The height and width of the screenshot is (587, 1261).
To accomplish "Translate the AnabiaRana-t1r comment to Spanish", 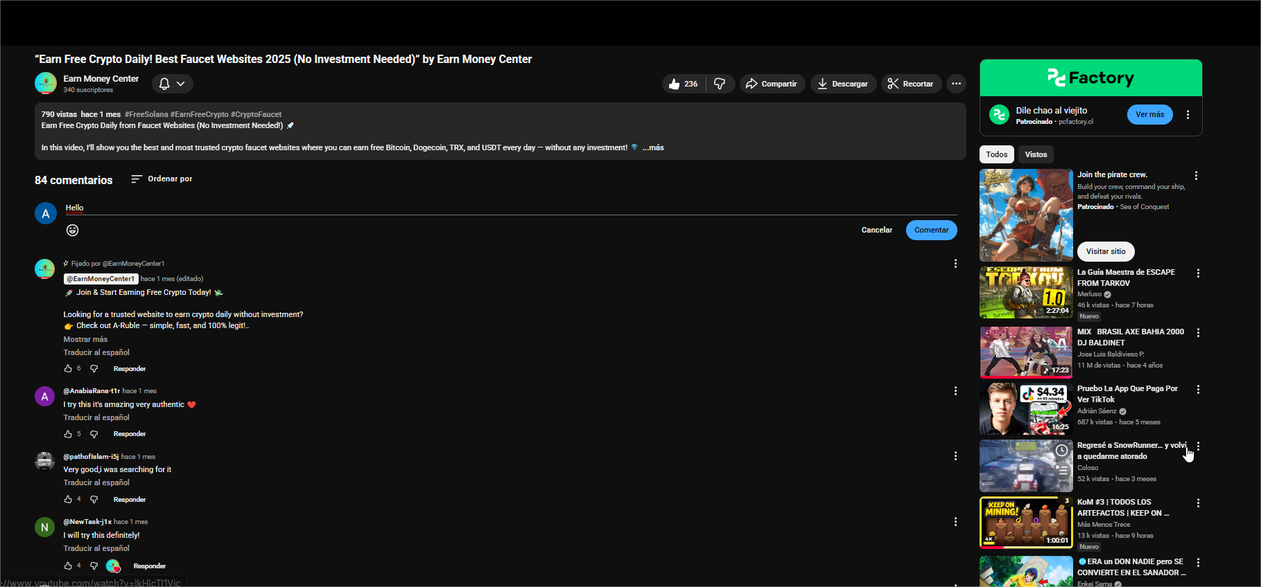I will coord(96,417).
